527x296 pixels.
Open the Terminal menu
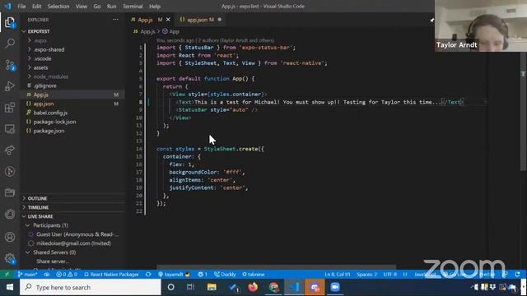[133, 6]
